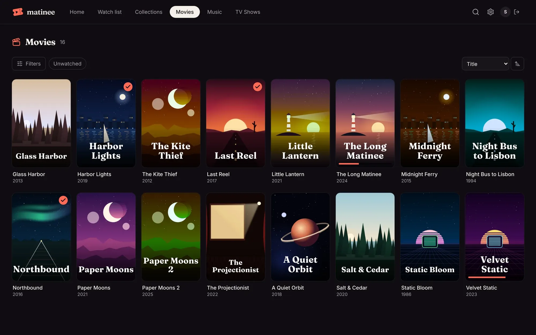
Task: Click watched checkmark on Northbound poster
Action: 63,200
